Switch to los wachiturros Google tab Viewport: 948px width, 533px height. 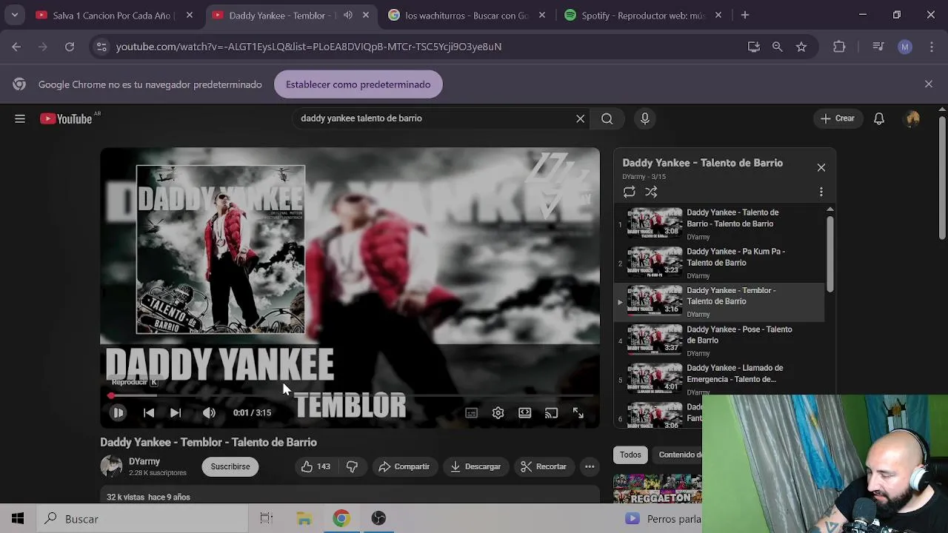point(467,15)
